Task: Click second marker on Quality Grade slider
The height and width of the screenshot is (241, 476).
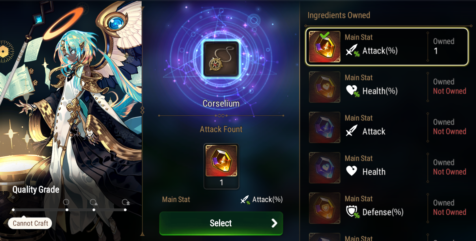Action: (x=67, y=210)
